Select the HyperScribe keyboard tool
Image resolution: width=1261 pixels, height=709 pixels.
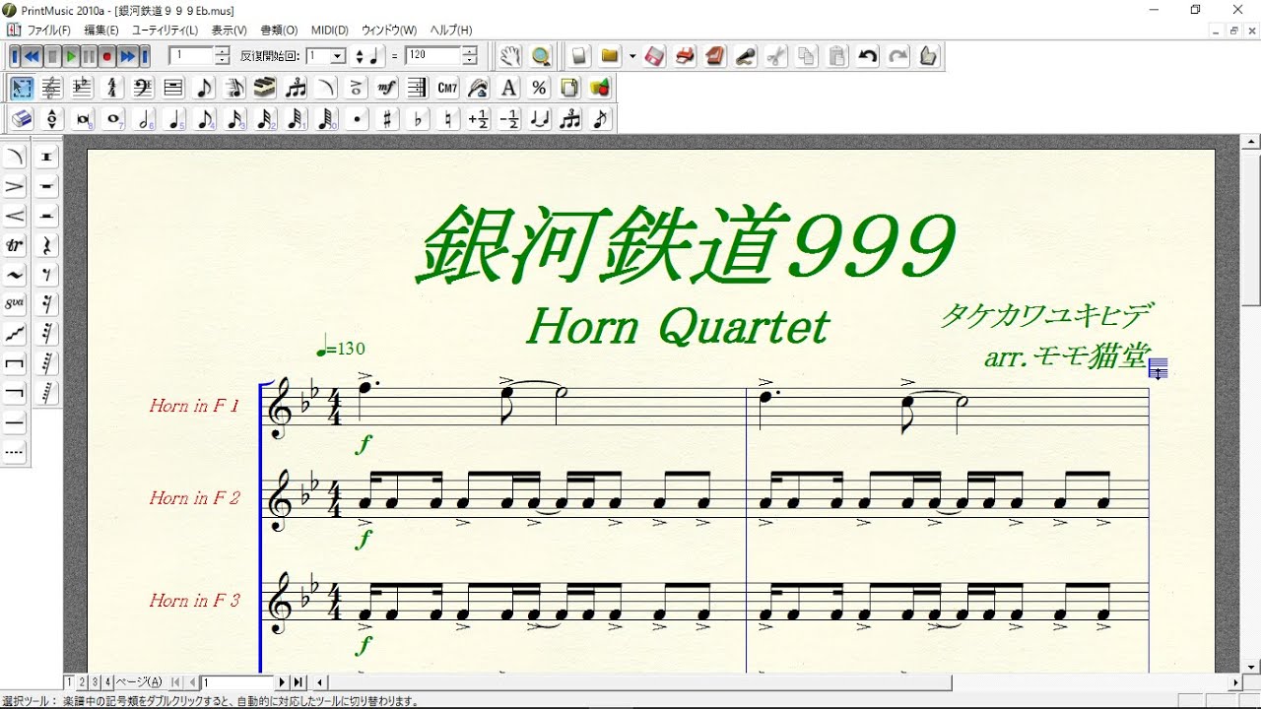(265, 88)
